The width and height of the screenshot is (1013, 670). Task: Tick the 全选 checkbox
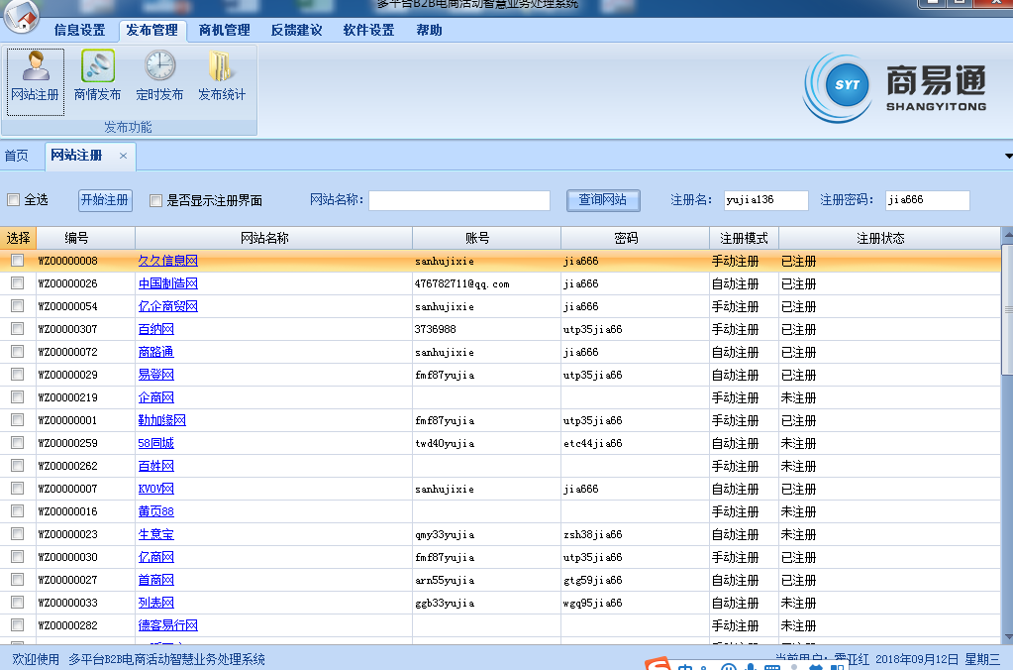pos(14,200)
